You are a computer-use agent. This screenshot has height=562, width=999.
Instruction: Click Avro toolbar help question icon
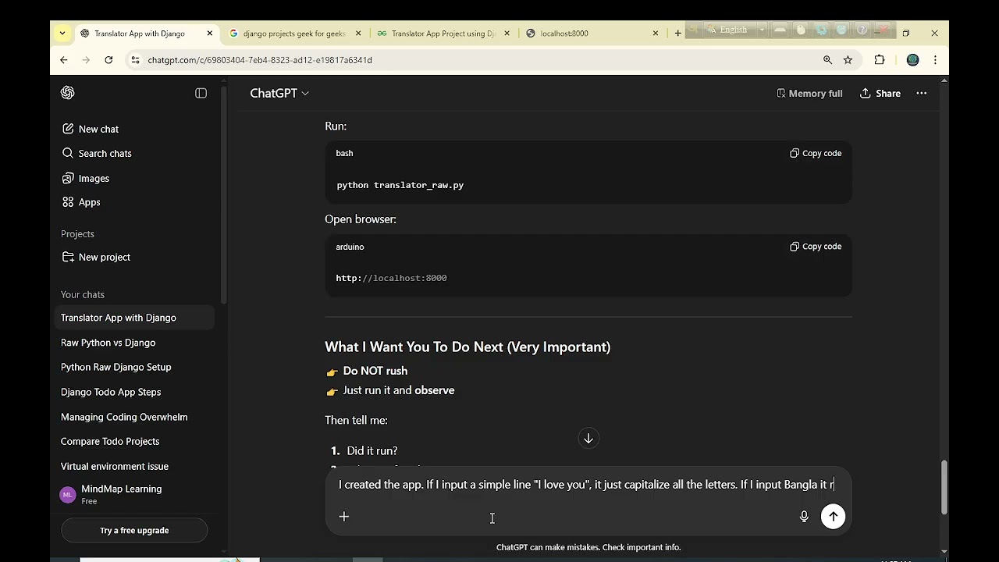(862, 30)
